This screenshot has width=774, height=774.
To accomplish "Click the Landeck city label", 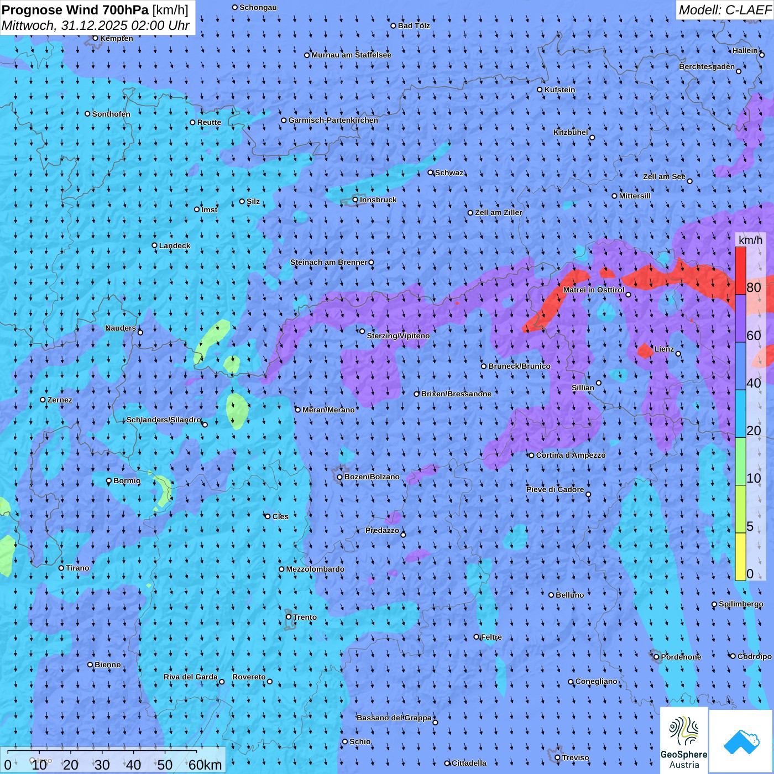I will (x=175, y=245).
